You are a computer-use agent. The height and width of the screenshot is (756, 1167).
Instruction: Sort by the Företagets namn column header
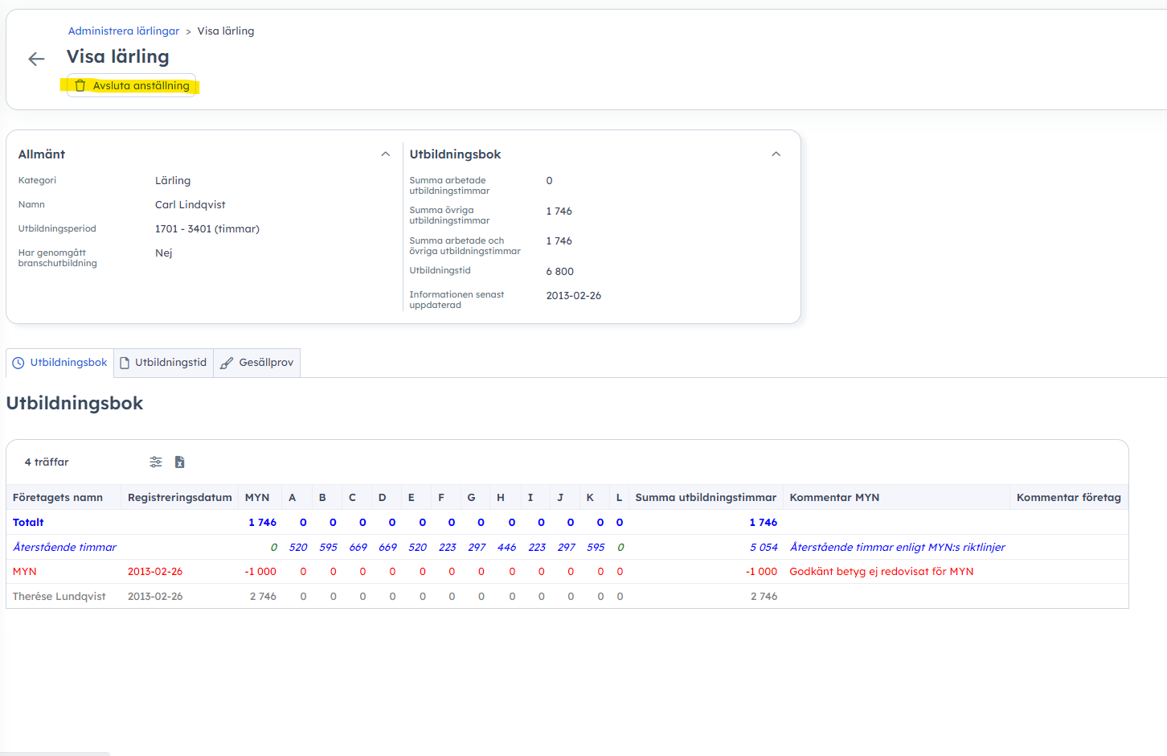coord(58,498)
